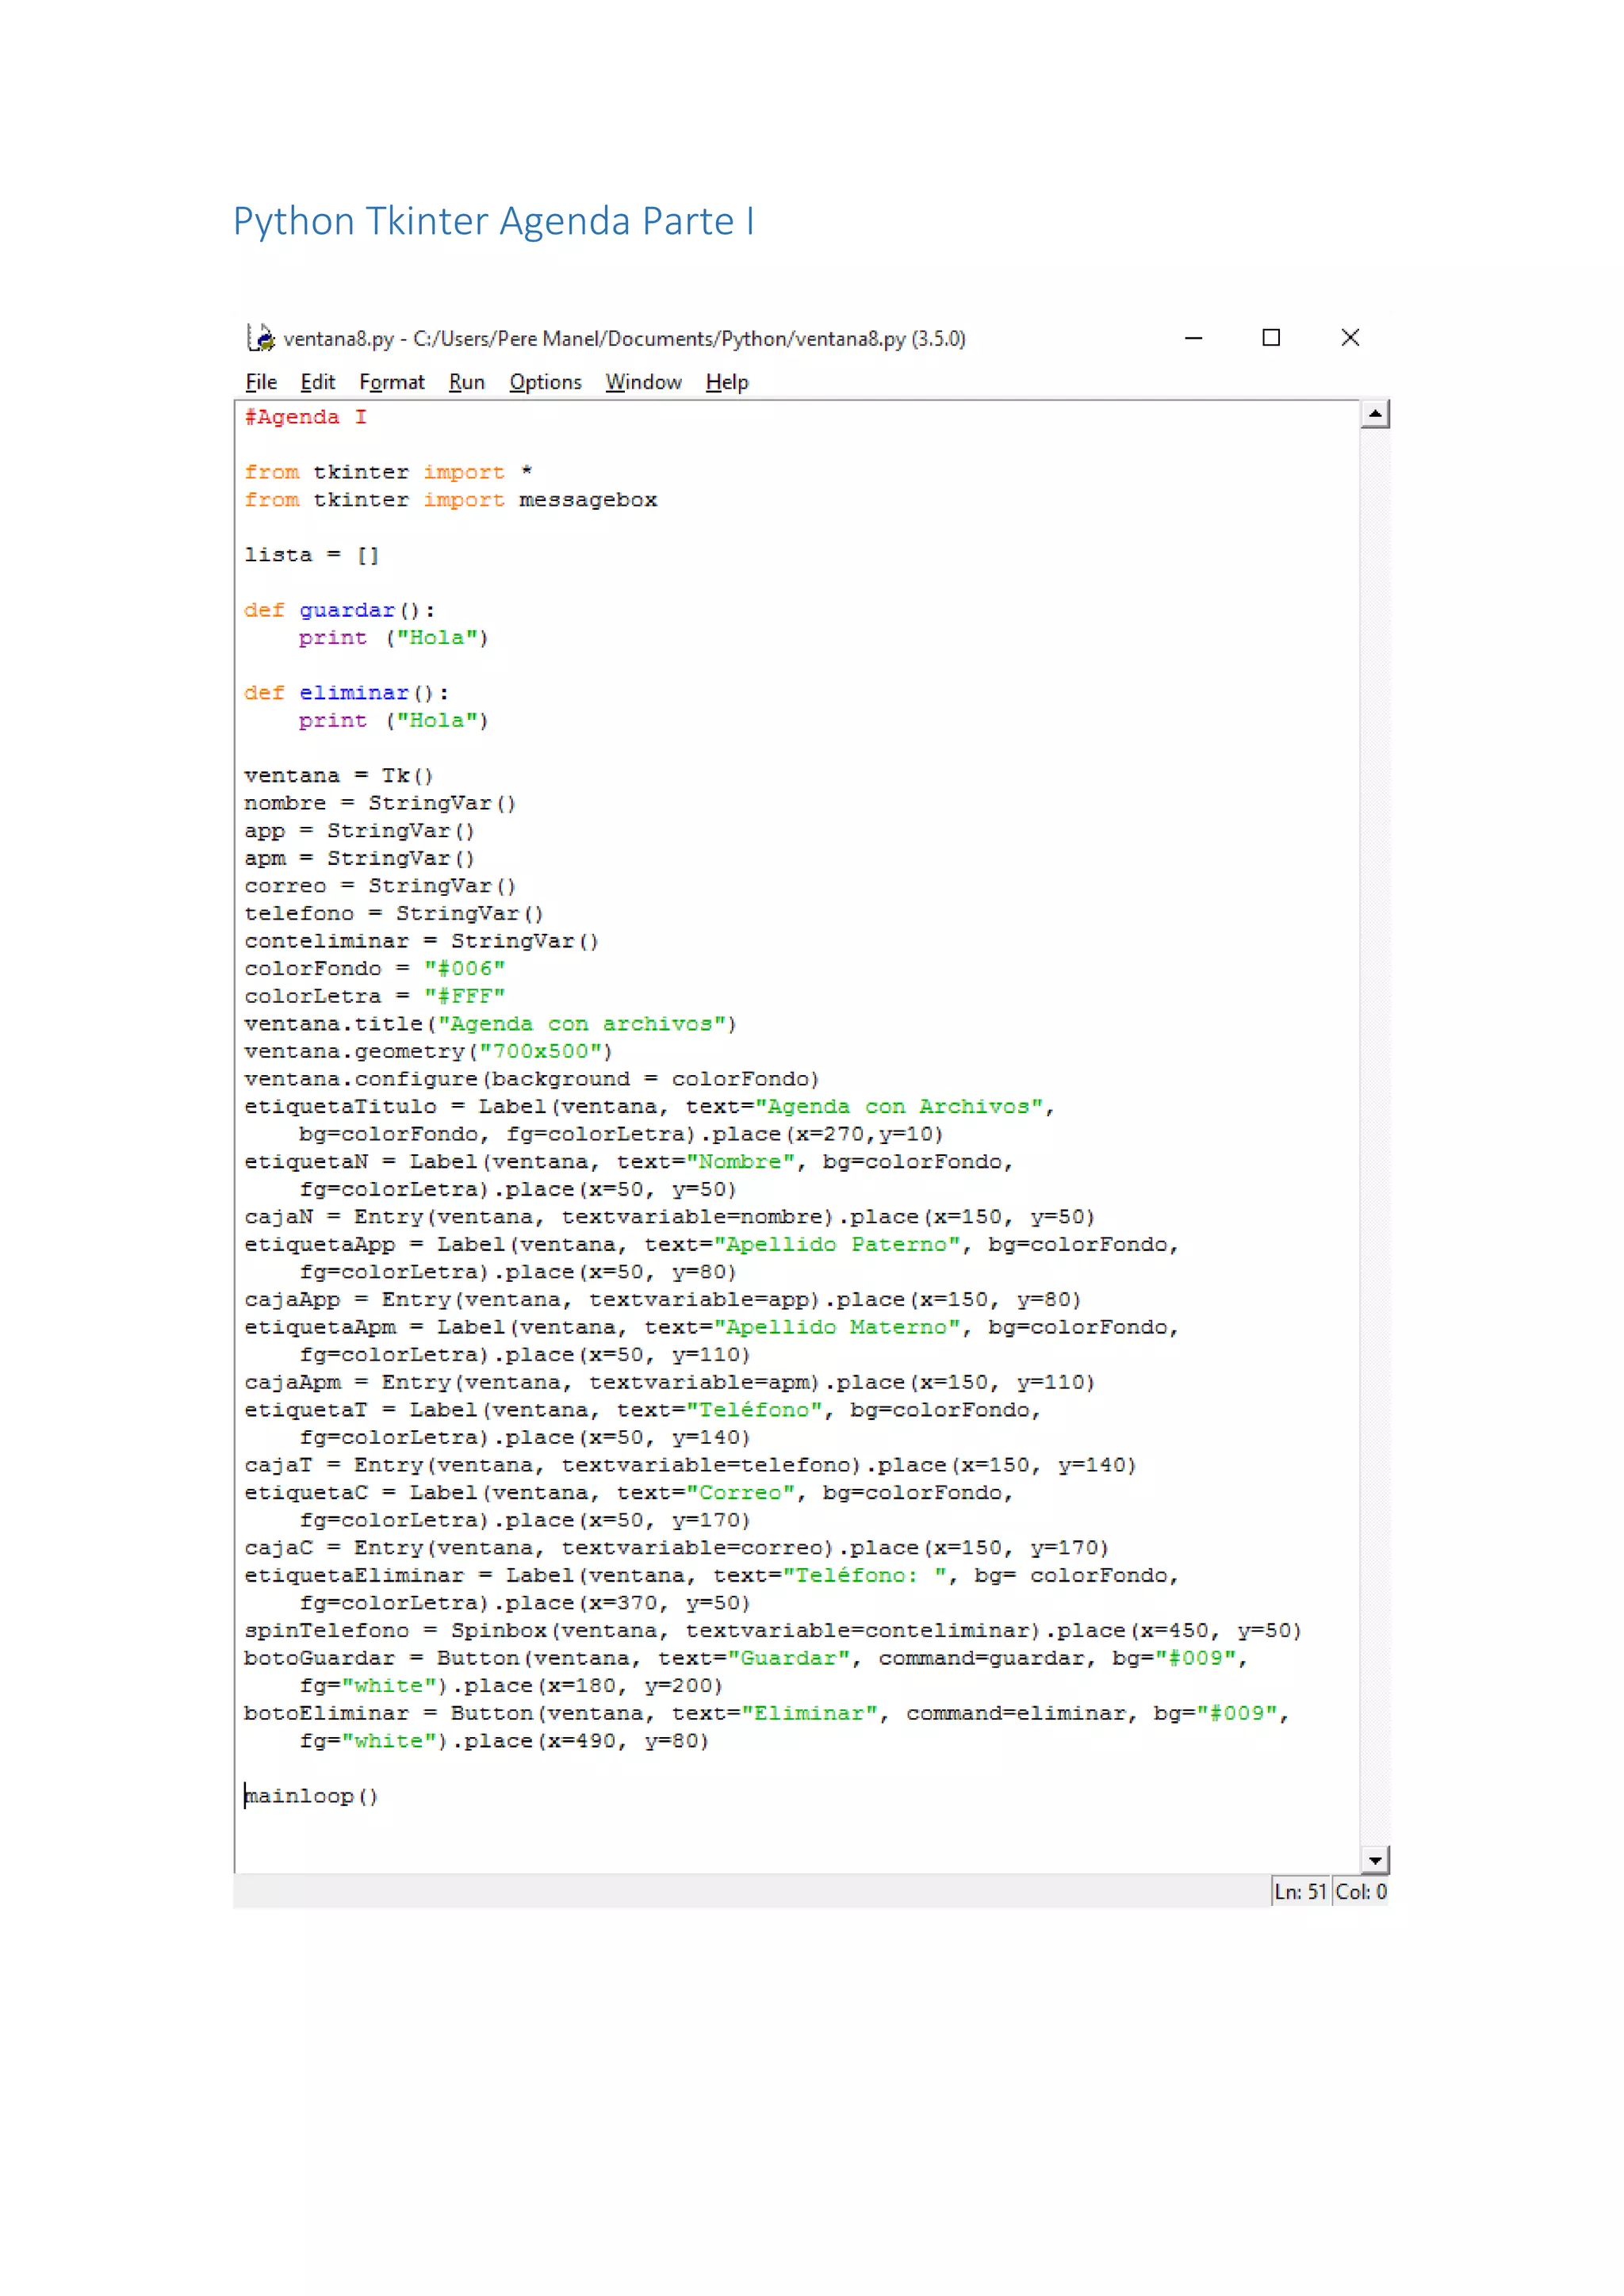Viewport: 1624px width, 2296px height.
Task: Maximize the ventana8.py editor window
Action: [x=1271, y=338]
